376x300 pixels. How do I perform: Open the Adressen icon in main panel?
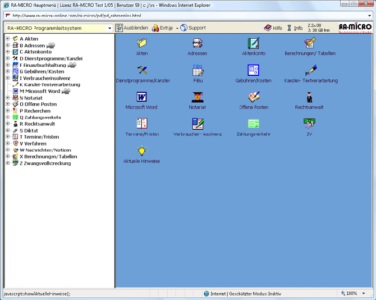coord(198,43)
